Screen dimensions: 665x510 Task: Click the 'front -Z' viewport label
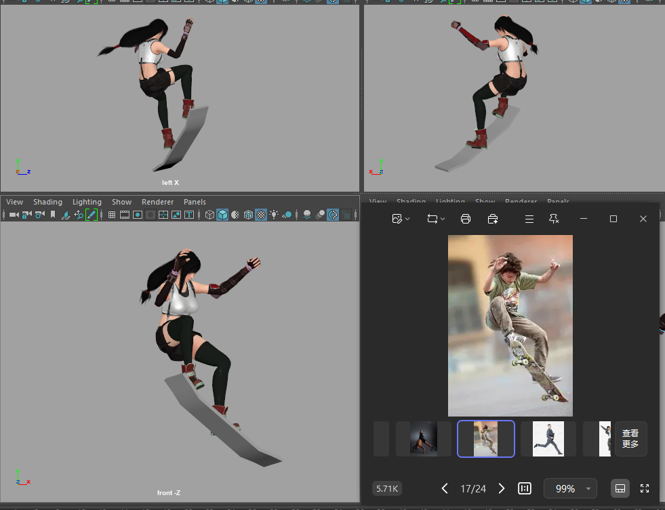(168, 492)
